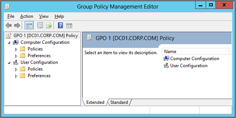Toggle Show/Hide Action Pane toolbar icon
The image size is (236, 118).
69,26
